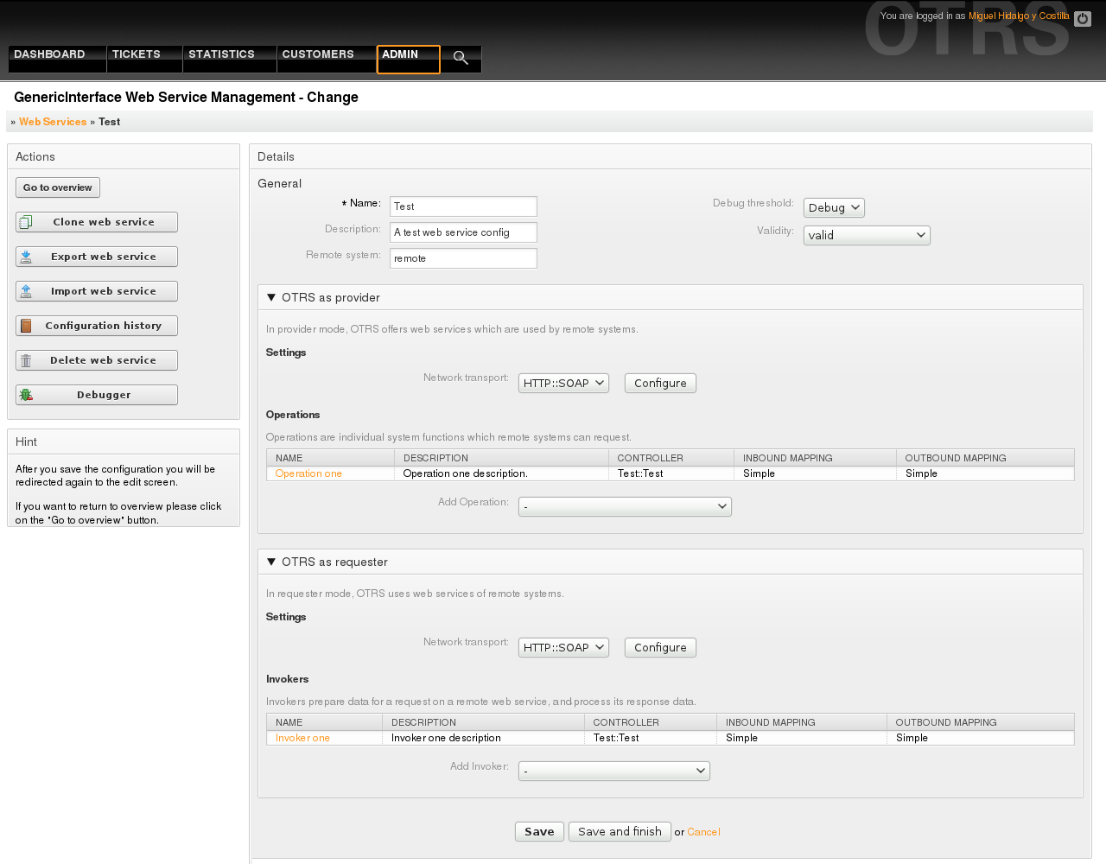The height and width of the screenshot is (864, 1106).
Task: Click the Delete web service trash icon
Action: (x=26, y=360)
